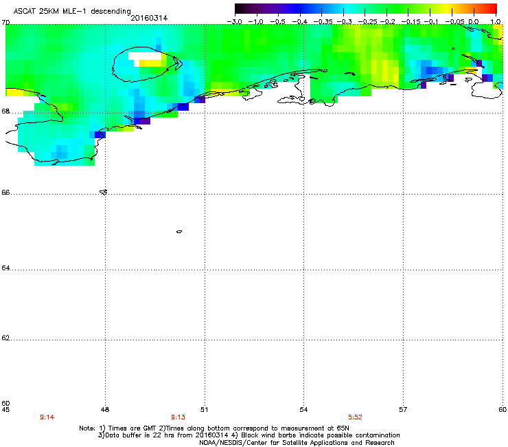Viewport: 508px width, 447px height.
Task: Select the red time stamp "5:52"
Action: (x=355, y=417)
